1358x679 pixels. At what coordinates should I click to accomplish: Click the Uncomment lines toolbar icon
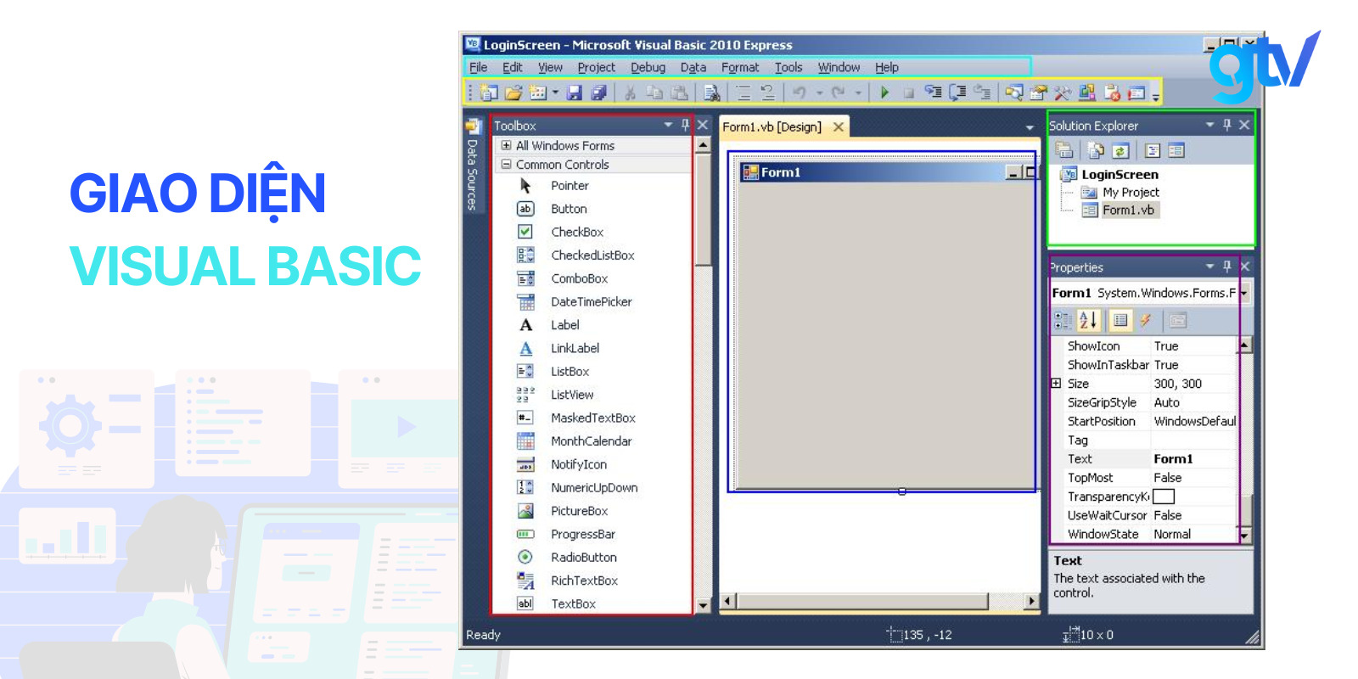point(767,93)
